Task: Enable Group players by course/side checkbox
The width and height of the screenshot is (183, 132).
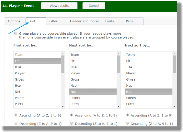Action: [x=16, y=34]
